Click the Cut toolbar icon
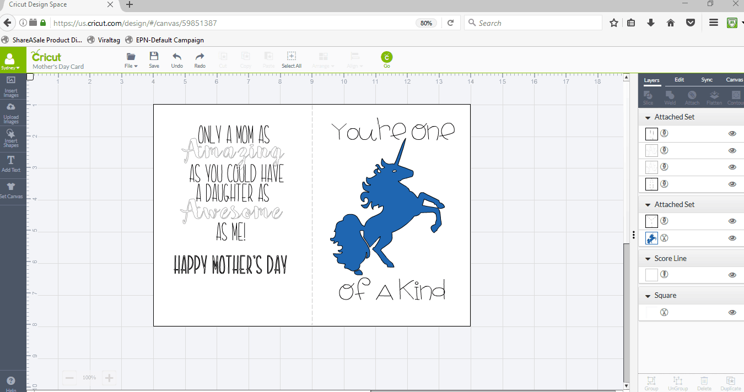Screen dimensions: 744x392 click(x=223, y=60)
